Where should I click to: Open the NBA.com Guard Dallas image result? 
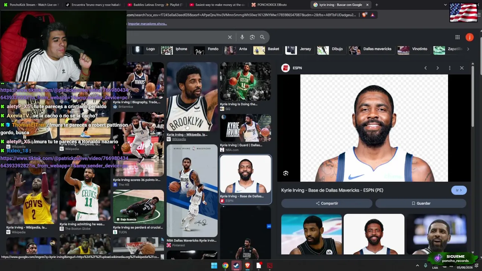[x=246, y=128]
